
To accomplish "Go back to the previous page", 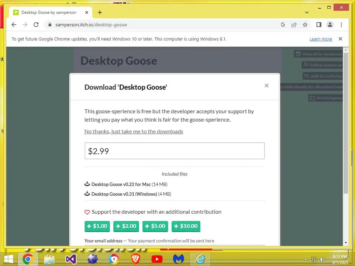I will pos(14,25).
